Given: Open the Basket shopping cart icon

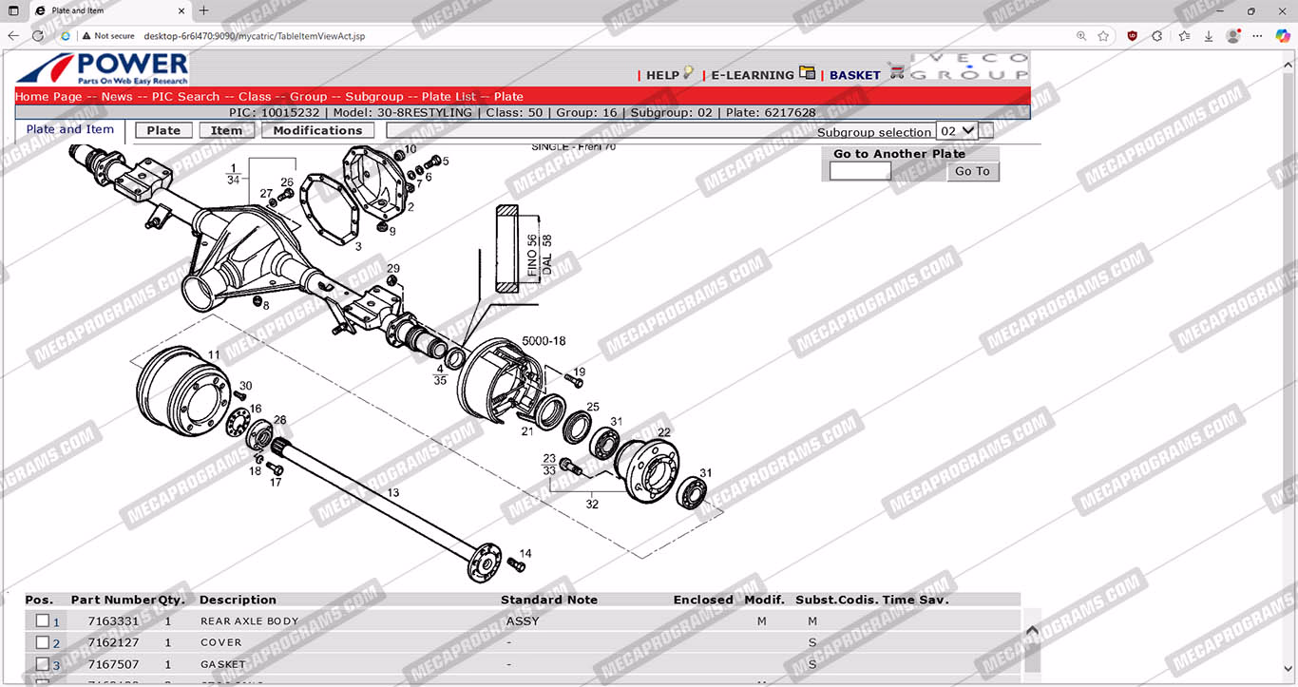Looking at the screenshot, I should point(896,72).
